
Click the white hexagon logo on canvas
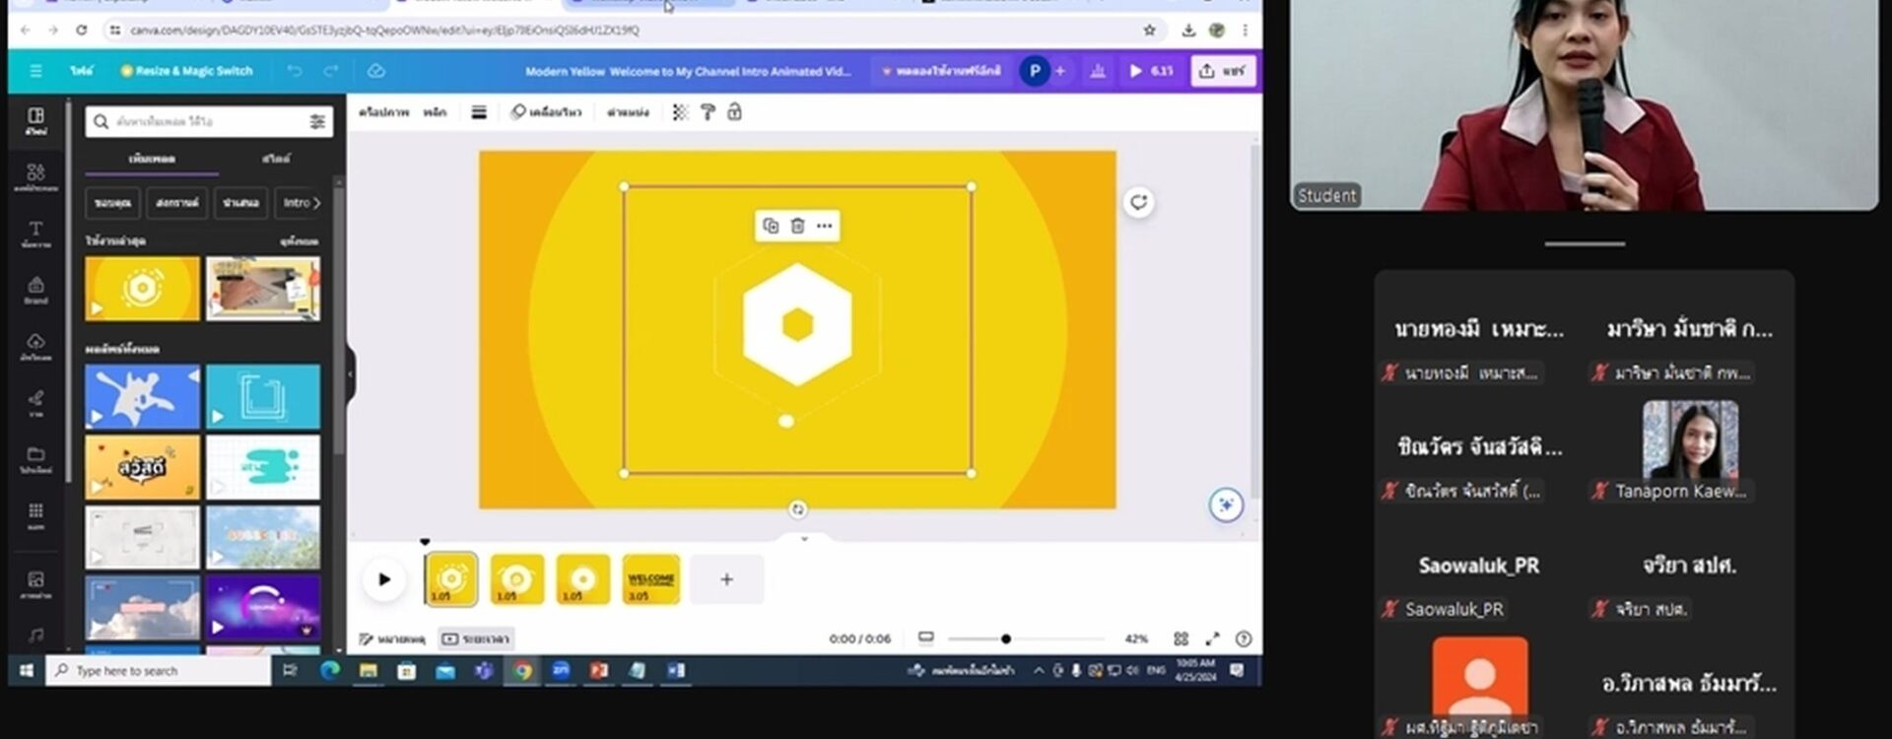(797, 324)
